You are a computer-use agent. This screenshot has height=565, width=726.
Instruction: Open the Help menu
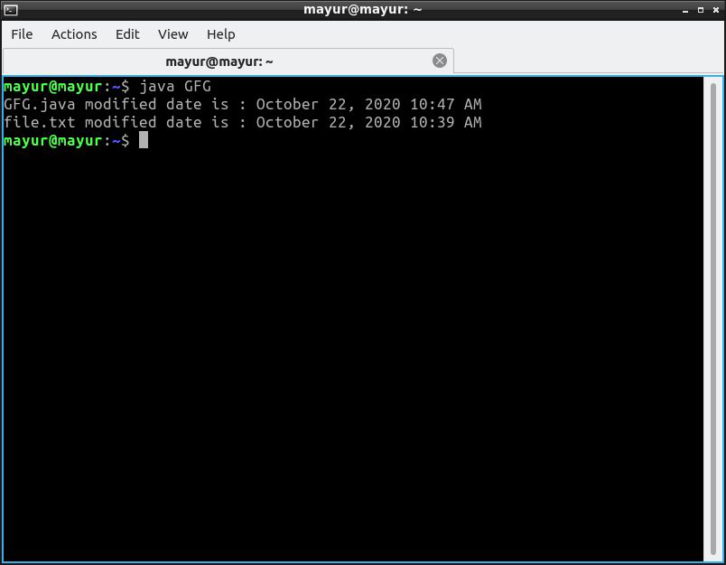tap(220, 34)
